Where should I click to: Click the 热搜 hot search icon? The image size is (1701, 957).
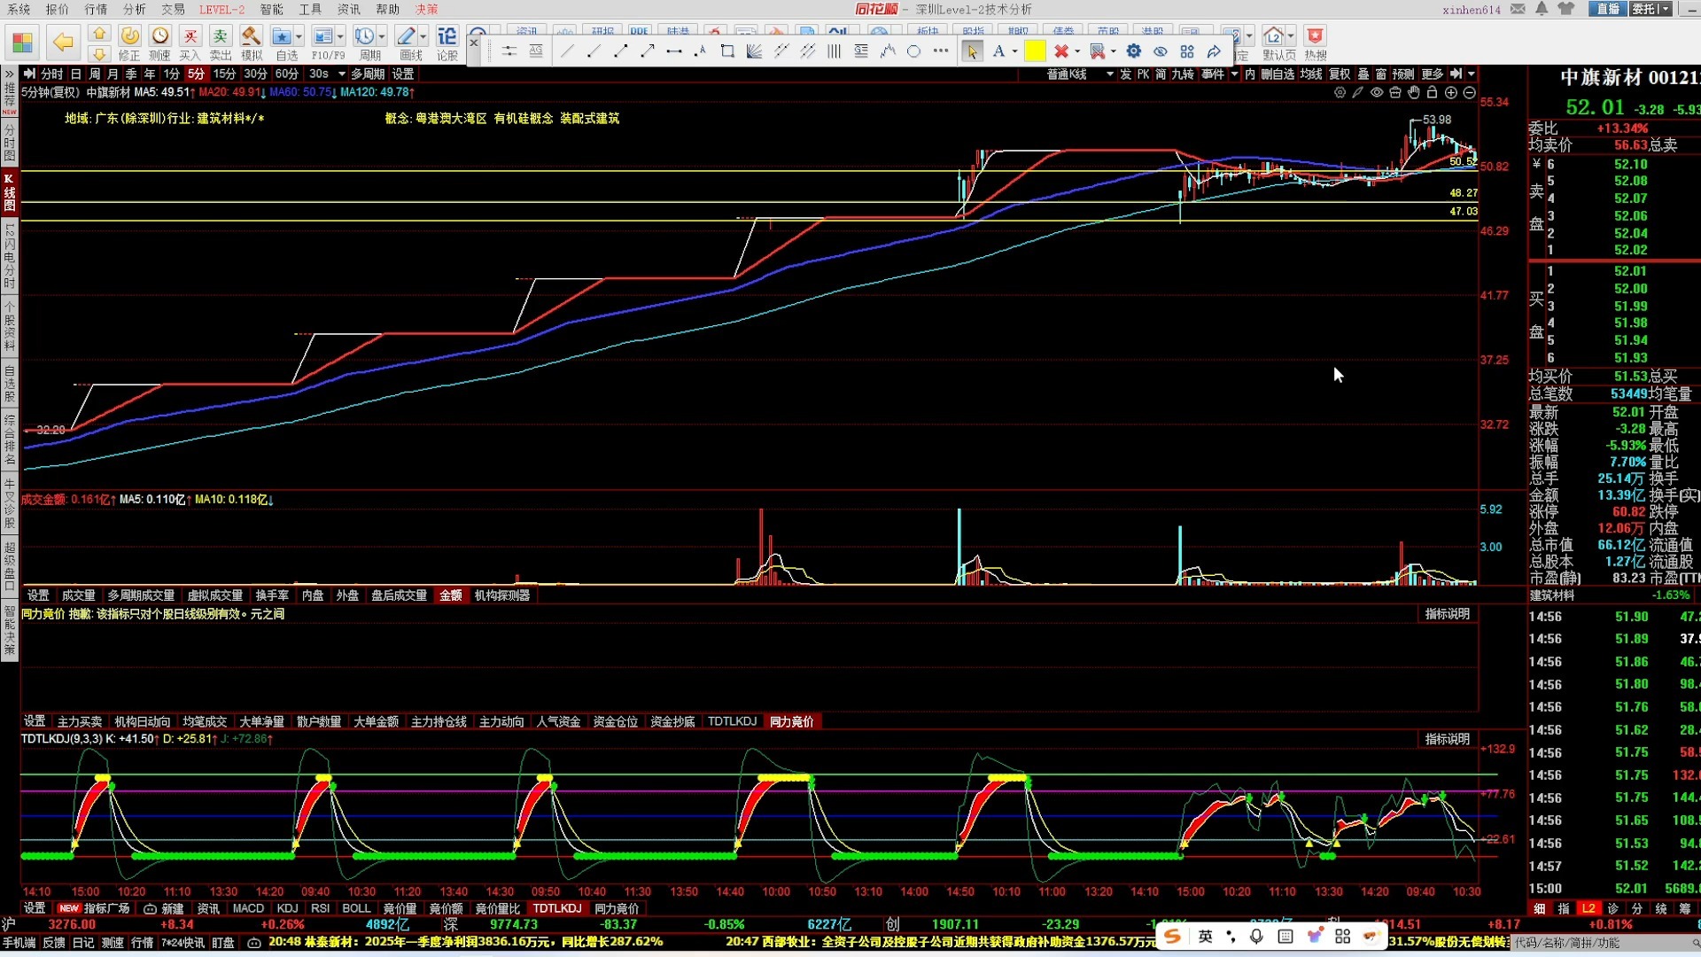click(x=1315, y=43)
